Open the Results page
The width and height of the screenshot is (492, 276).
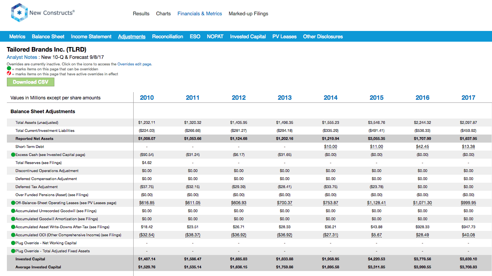click(x=141, y=13)
